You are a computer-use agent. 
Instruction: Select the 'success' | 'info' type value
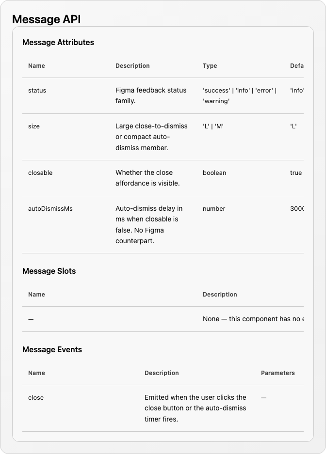(240, 95)
